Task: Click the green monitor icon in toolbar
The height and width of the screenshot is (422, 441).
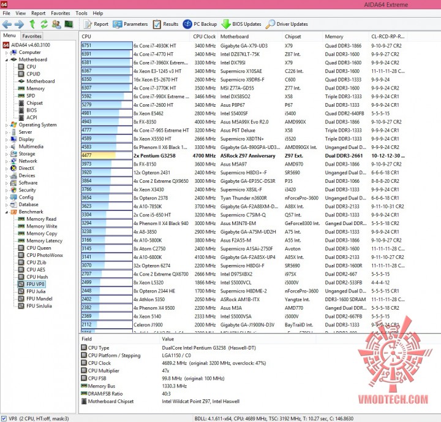Action: coord(69,24)
